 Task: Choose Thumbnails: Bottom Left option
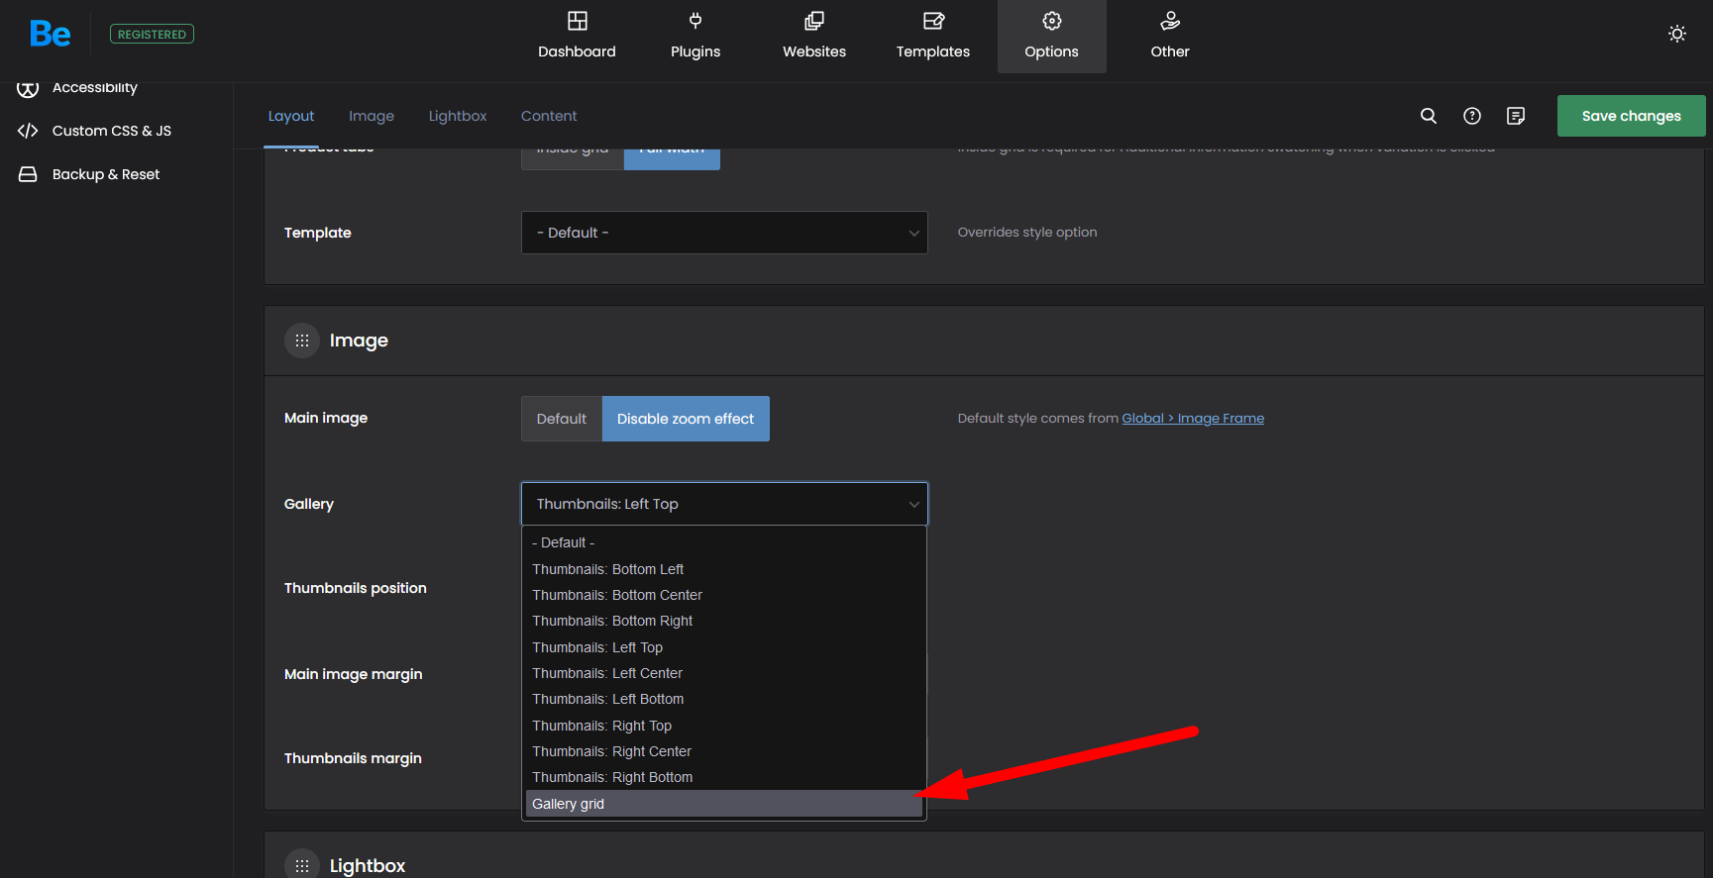[x=724, y=569]
